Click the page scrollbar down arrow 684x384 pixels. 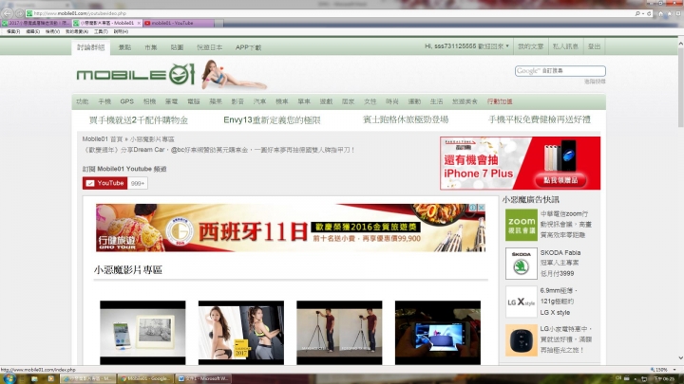click(x=680, y=357)
